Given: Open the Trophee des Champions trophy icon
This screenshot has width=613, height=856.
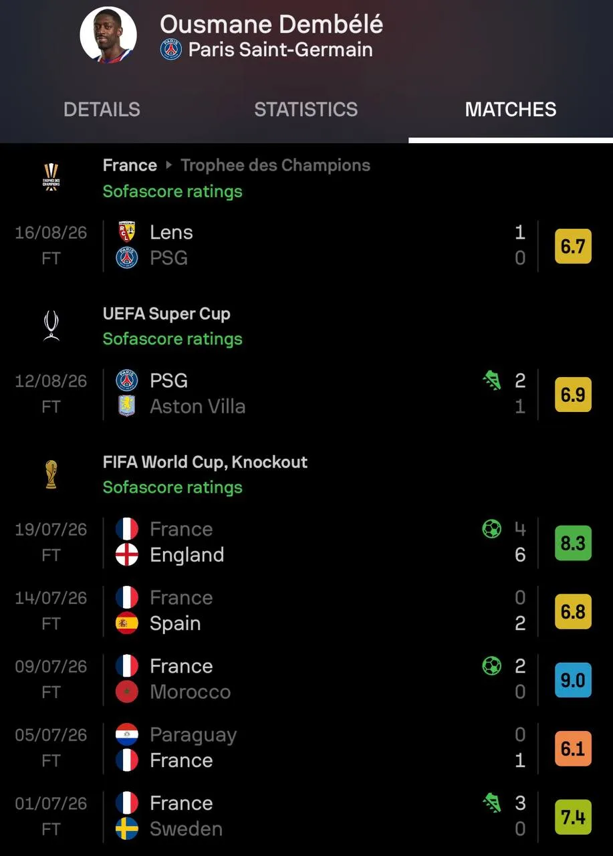Looking at the screenshot, I should 51,177.
